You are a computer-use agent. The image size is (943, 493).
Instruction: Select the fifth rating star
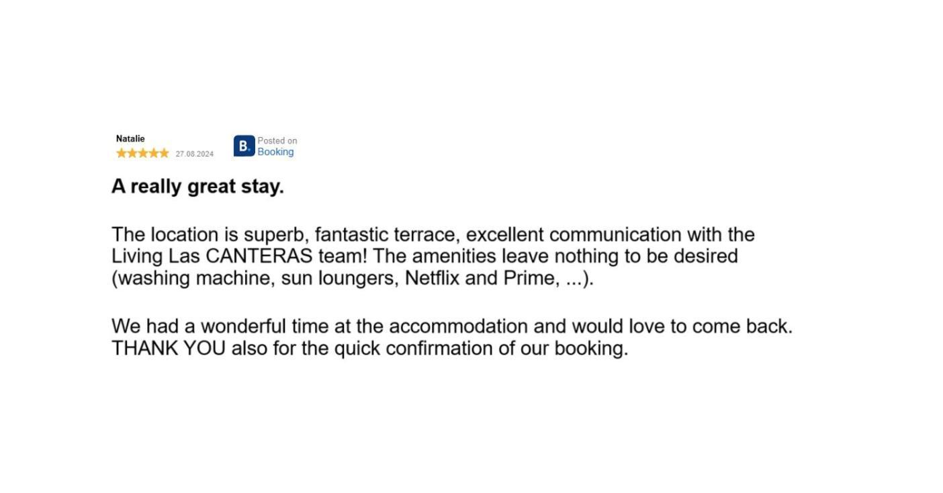(164, 153)
